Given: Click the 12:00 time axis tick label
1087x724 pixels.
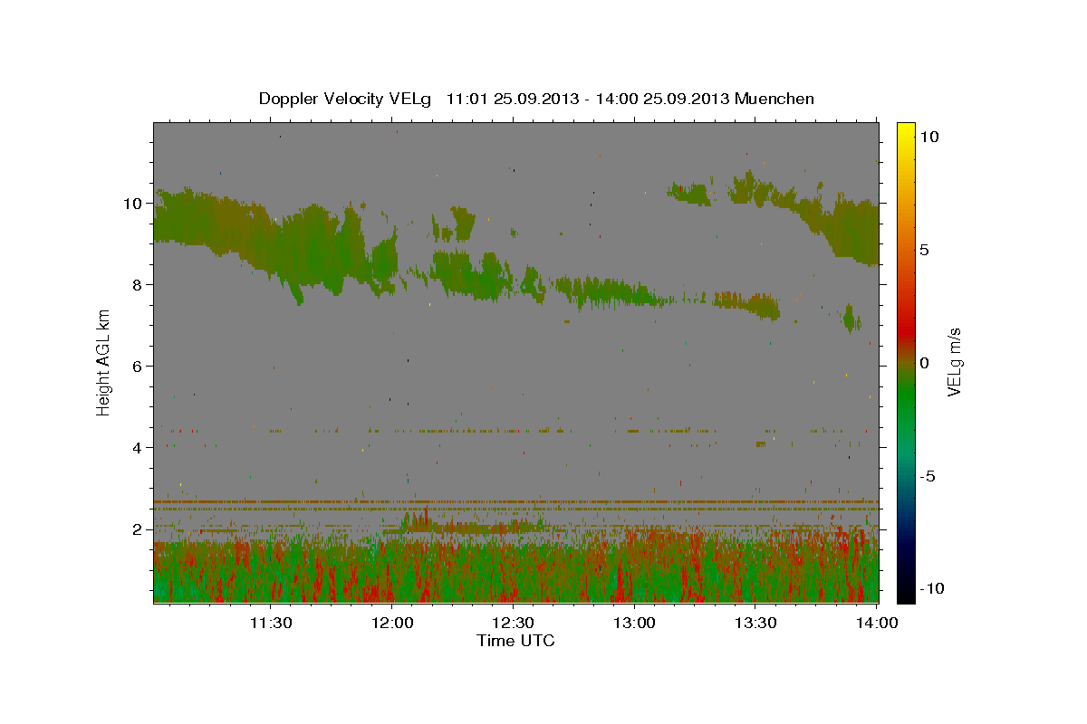Looking at the screenshot, I should point(393,623).
